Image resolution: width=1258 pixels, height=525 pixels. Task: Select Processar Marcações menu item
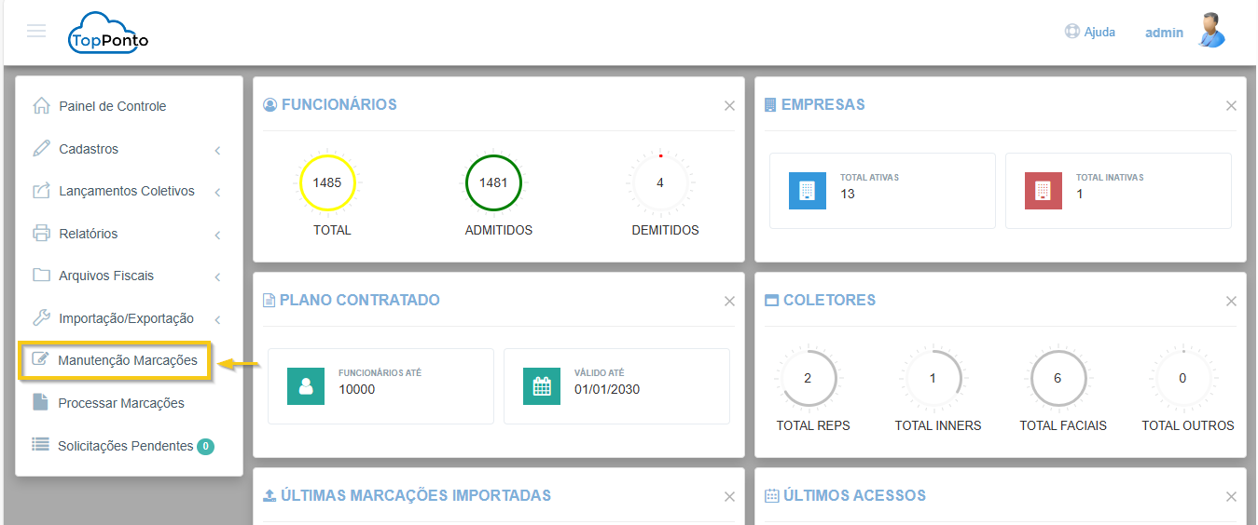tap(120, 403)
